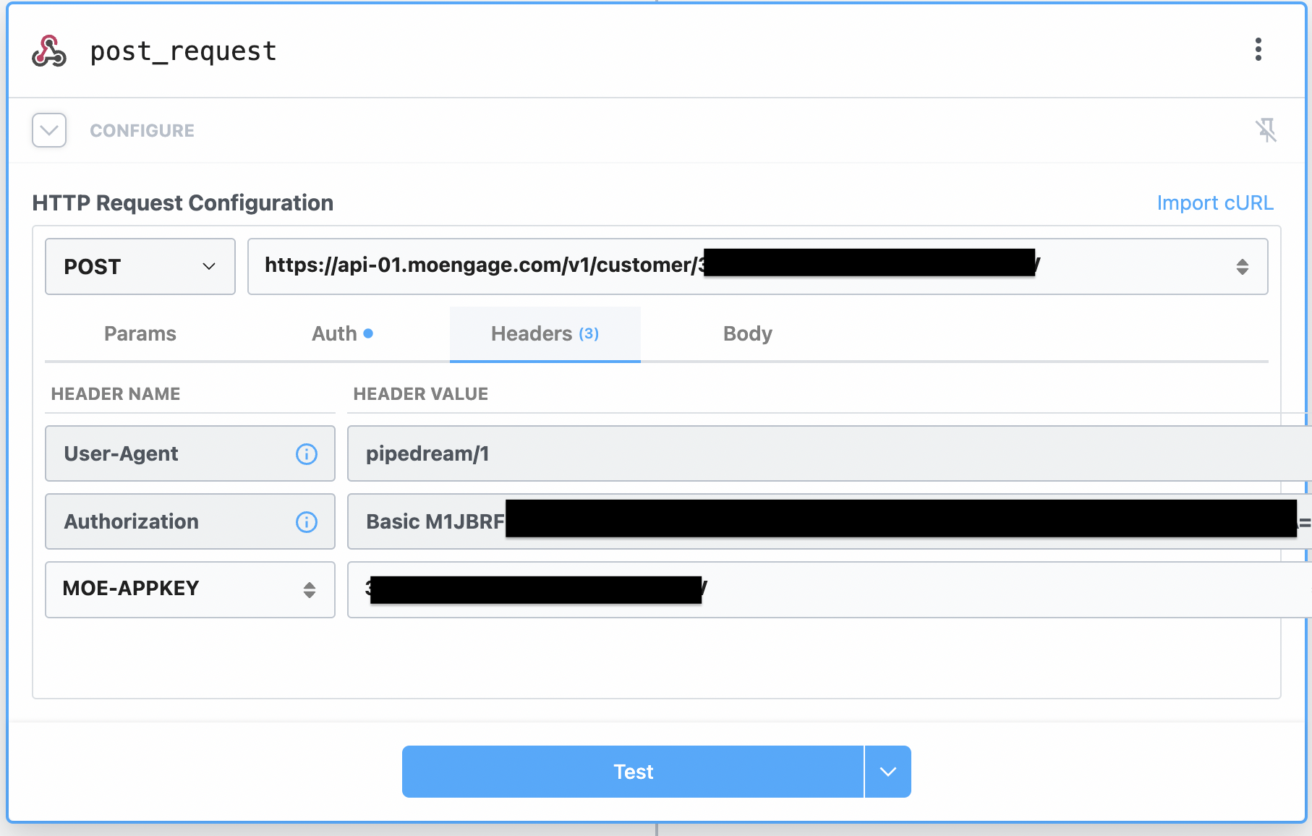Click the Import cURL link
Viewport: 1312px width, 836px height.
pyautogui.click(x=1215, y=203)
